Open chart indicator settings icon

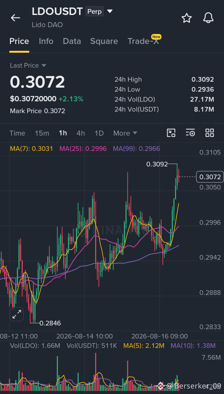point(190,133)
